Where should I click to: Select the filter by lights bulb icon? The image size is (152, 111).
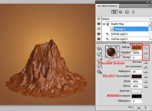point(133,12)
